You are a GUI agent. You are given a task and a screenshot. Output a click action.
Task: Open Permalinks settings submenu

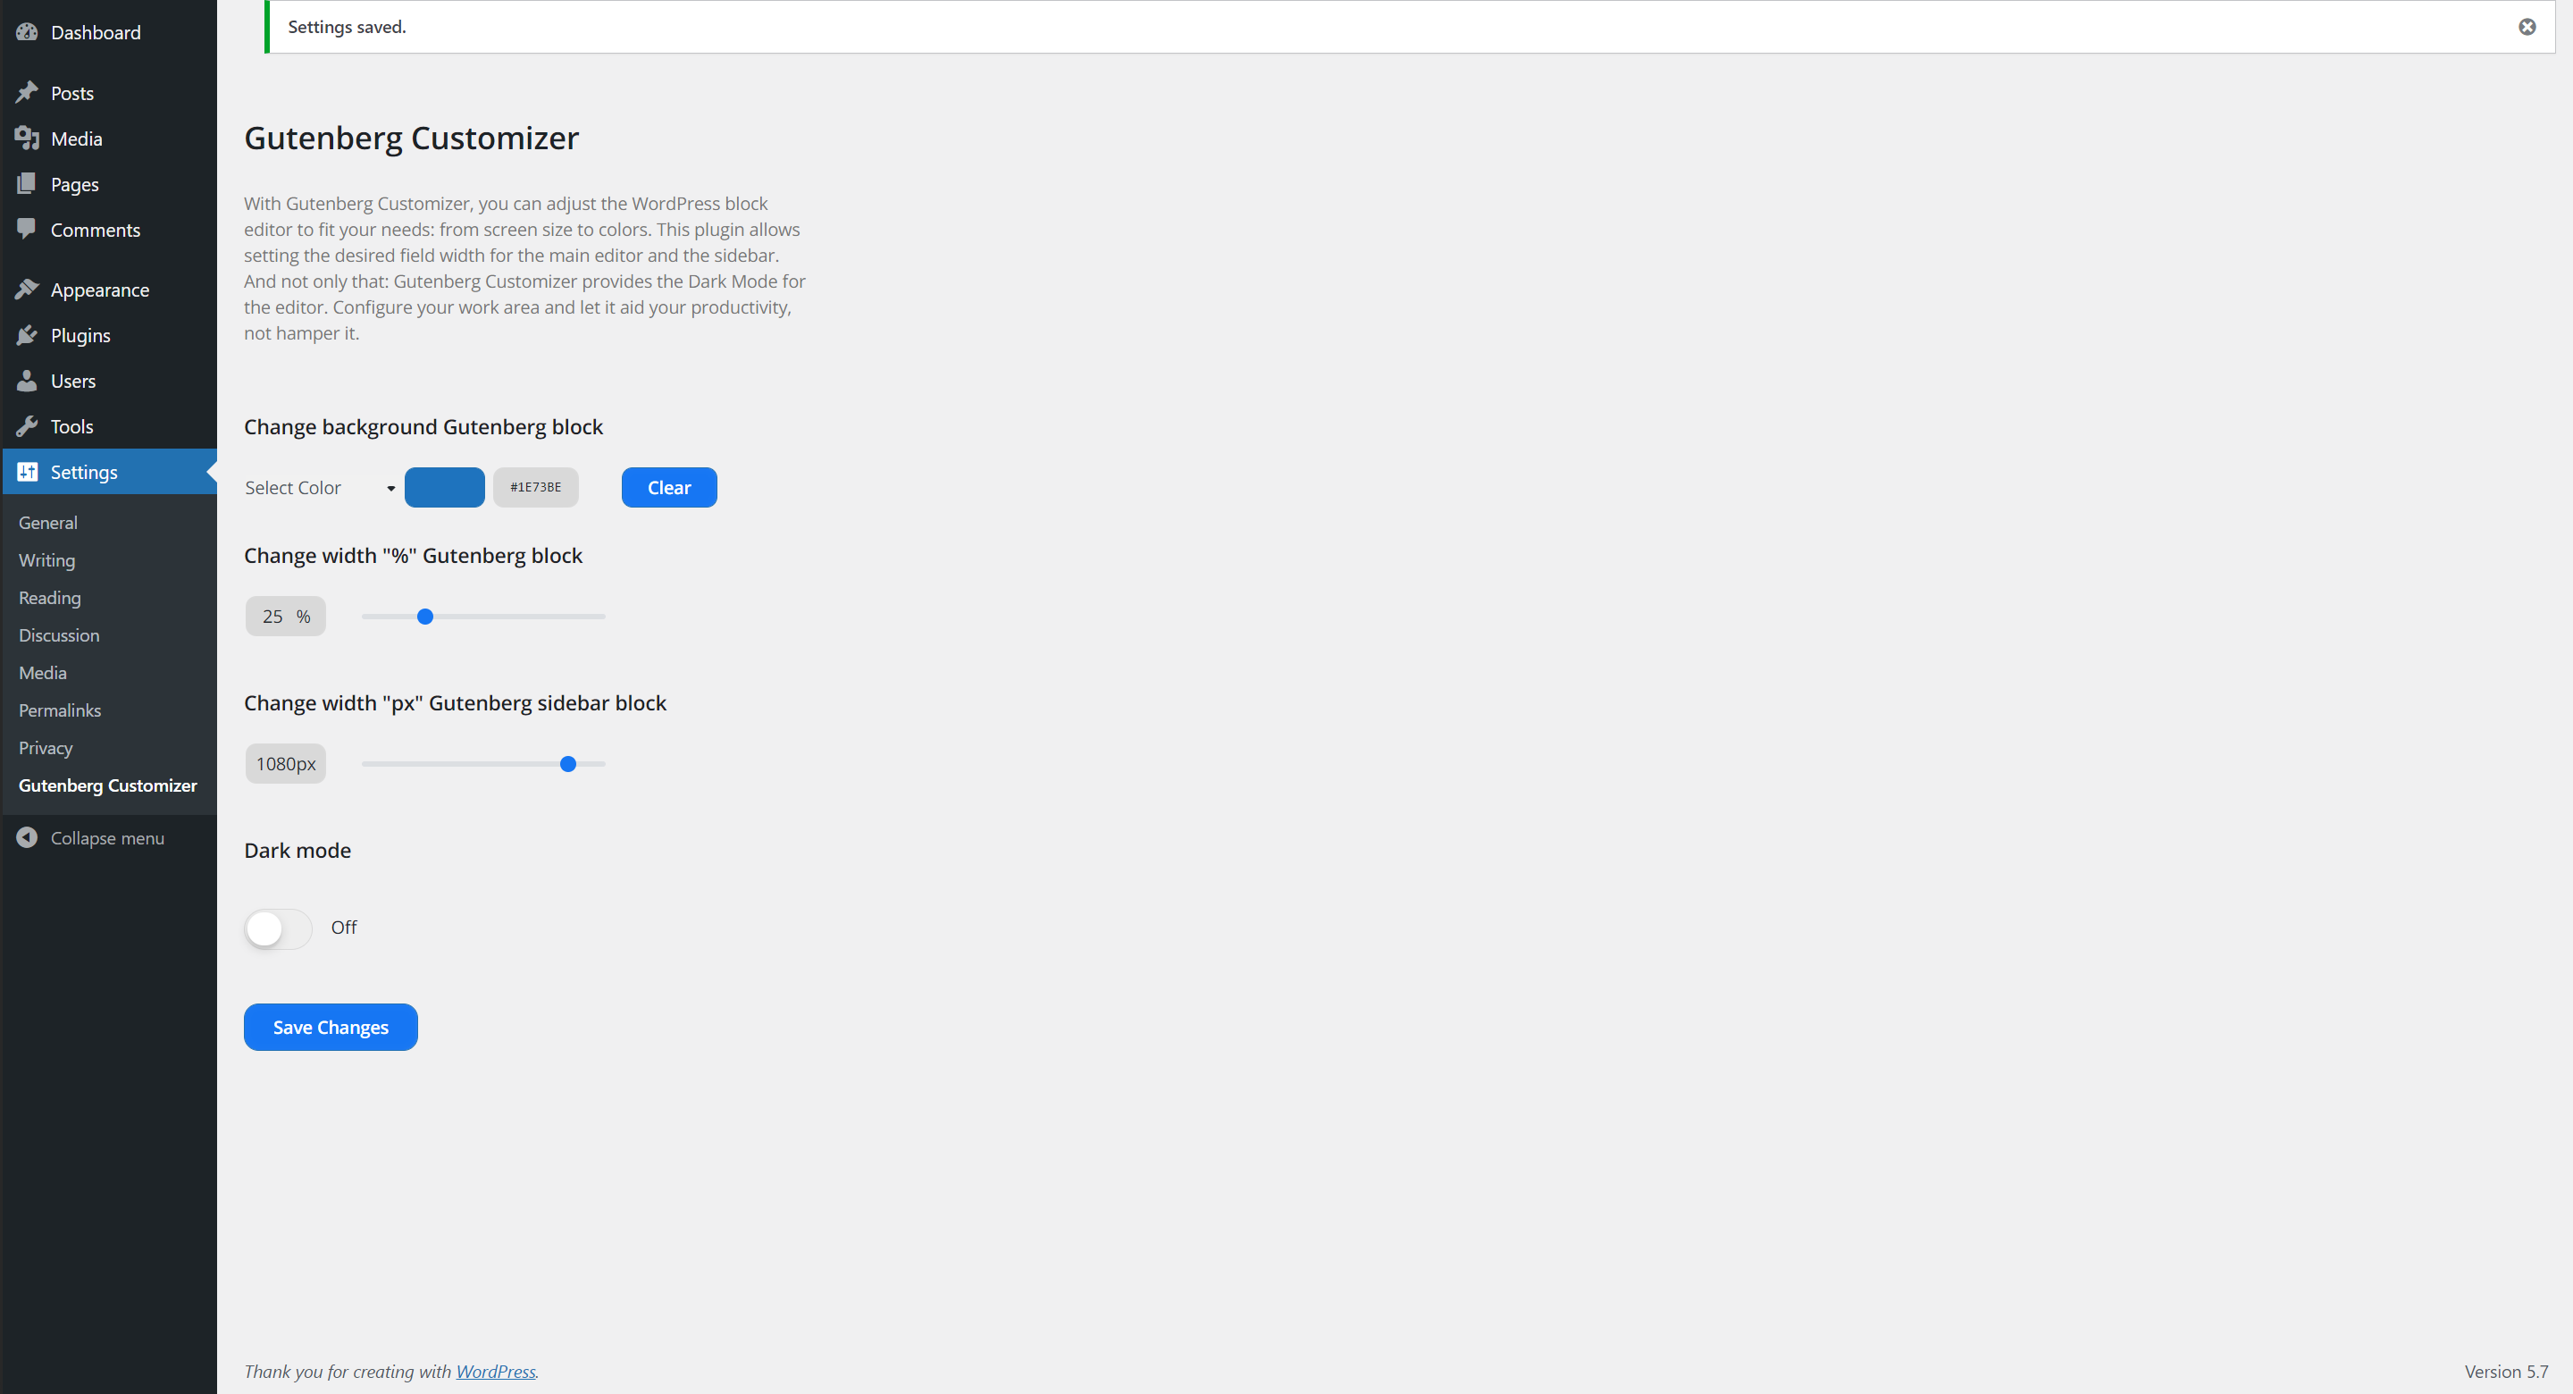(60, 710)
